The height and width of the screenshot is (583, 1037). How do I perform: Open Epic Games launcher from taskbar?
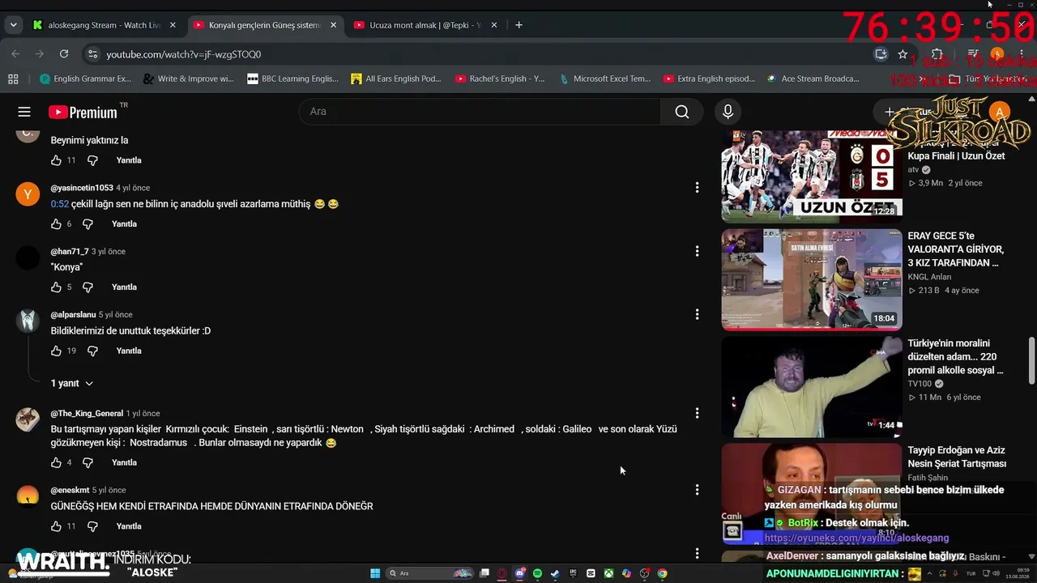573,573
